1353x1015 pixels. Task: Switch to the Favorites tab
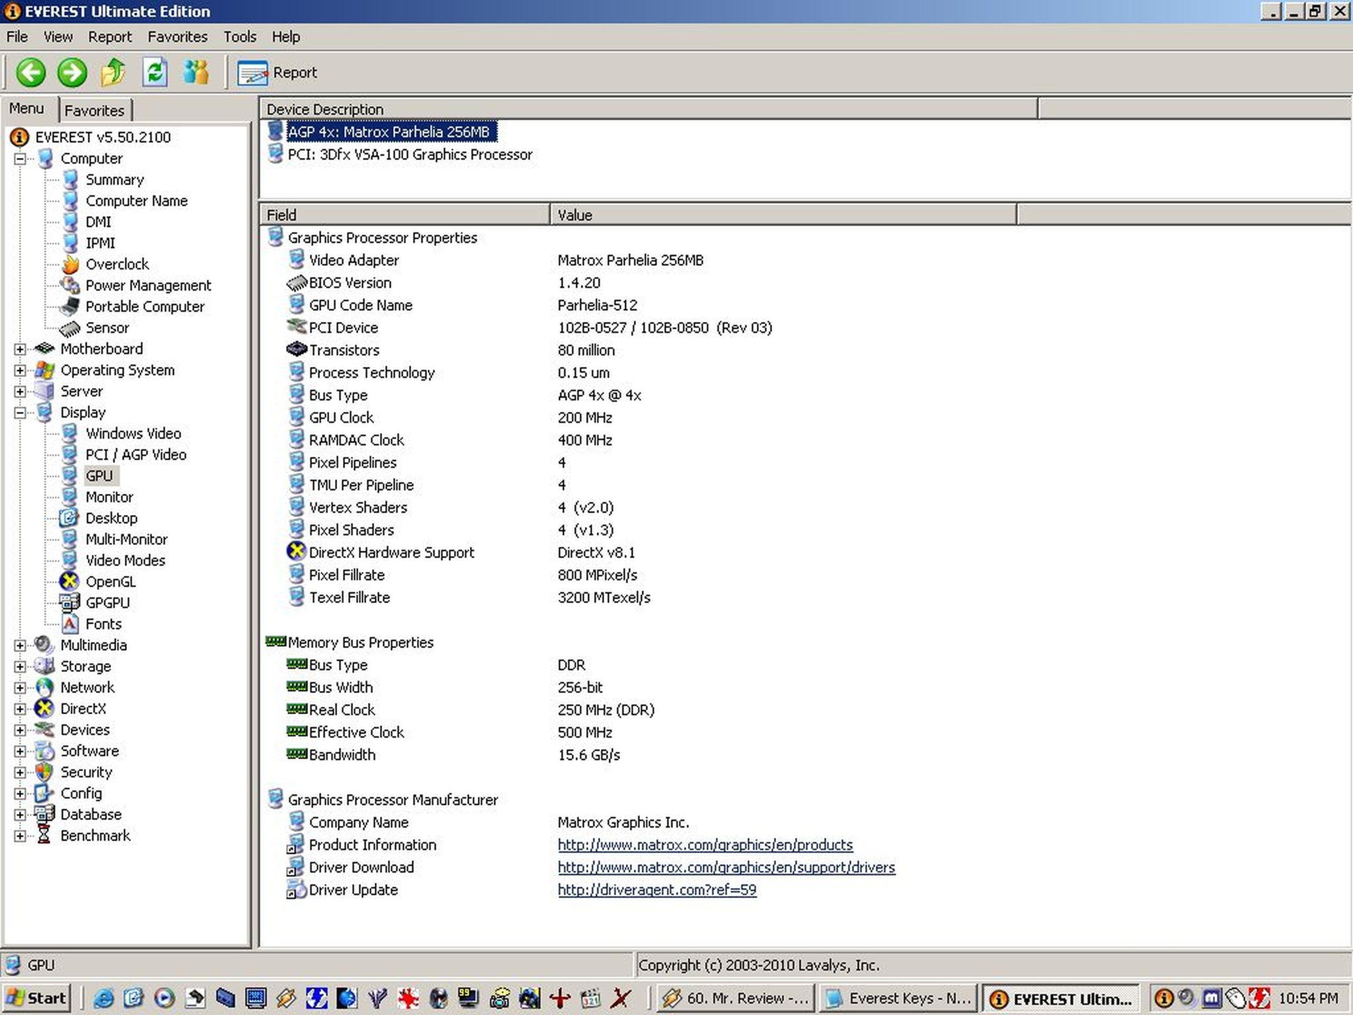click(x=94, y=110)
